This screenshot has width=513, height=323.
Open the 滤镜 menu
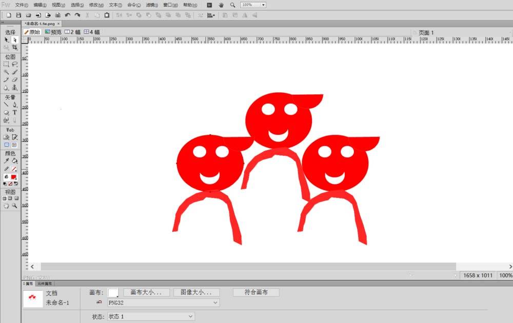pos(152,5)
